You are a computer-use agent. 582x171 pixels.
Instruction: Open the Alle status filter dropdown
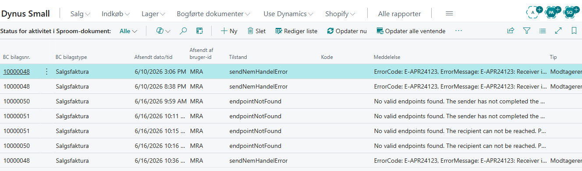[128, 31]
